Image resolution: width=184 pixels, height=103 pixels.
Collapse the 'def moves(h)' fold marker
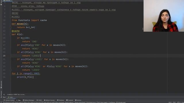click(x=11, y=24)
